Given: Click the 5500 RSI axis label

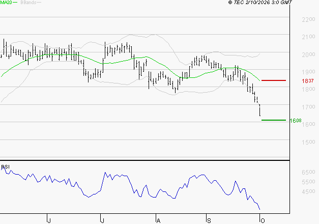Looking at the screenshot, I should click(x=308, y=182).
